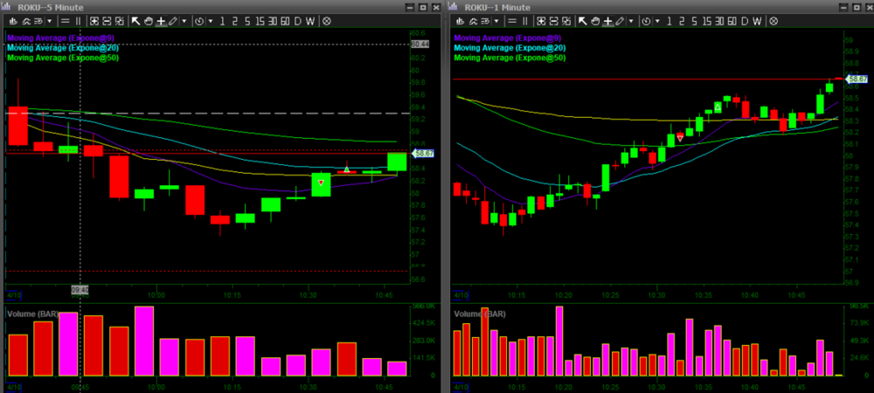This screenshot has width=874, height=393.
Task: Expand drawing tools dropdown in 1 Minute toolbar
Action: (631, 21)
